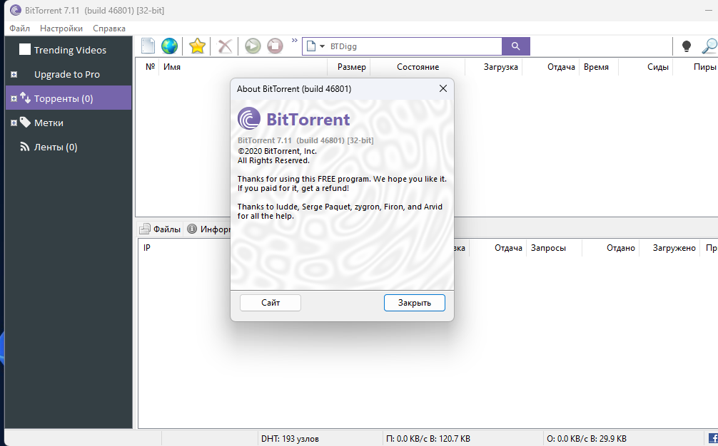The height and width of the screenshot is (446, 718).
Task: Select Торренты (0) in sidebar
Action: [69, 98]
